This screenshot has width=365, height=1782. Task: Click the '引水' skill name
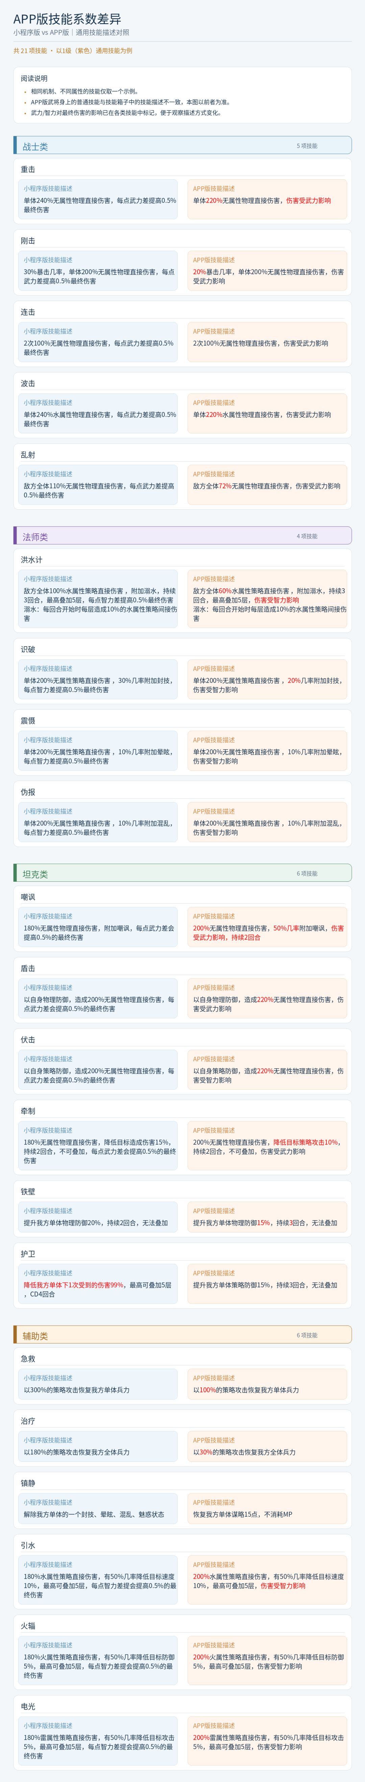point(28,1545)
